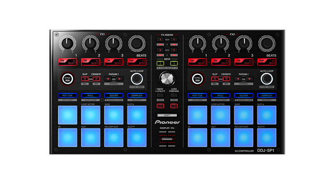Select ROLL mode on left deck
This screenshot has width=334, height=184.
pos(91,96)
